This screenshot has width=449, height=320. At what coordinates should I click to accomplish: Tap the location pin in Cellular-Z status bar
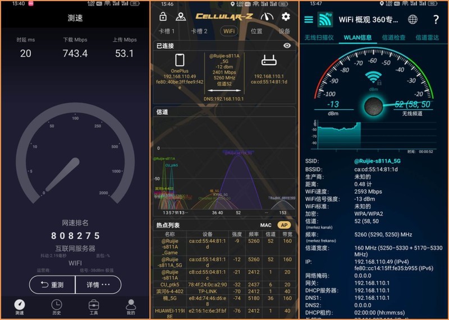pyautogui.click(x=232, y=4)
